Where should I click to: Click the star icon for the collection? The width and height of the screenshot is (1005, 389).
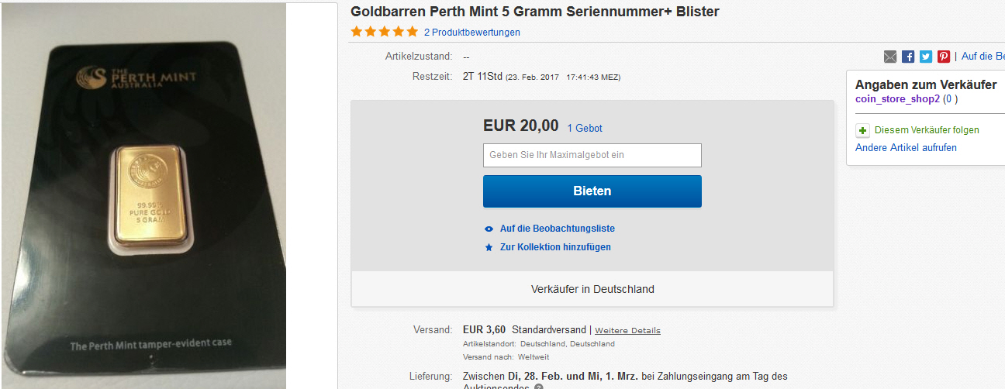pyautogui.click(x=489, y=248)
